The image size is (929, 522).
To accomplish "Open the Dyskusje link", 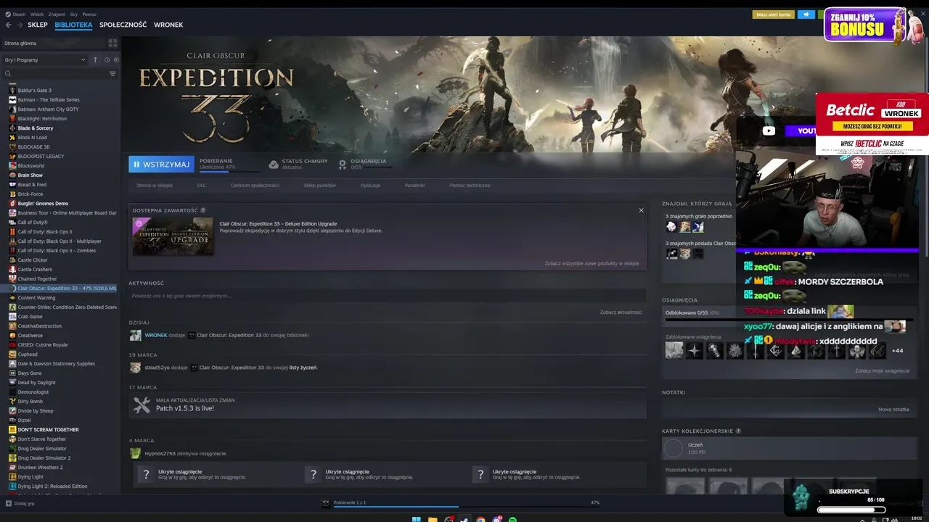I will pyautogui.click(x=370, y=186).
